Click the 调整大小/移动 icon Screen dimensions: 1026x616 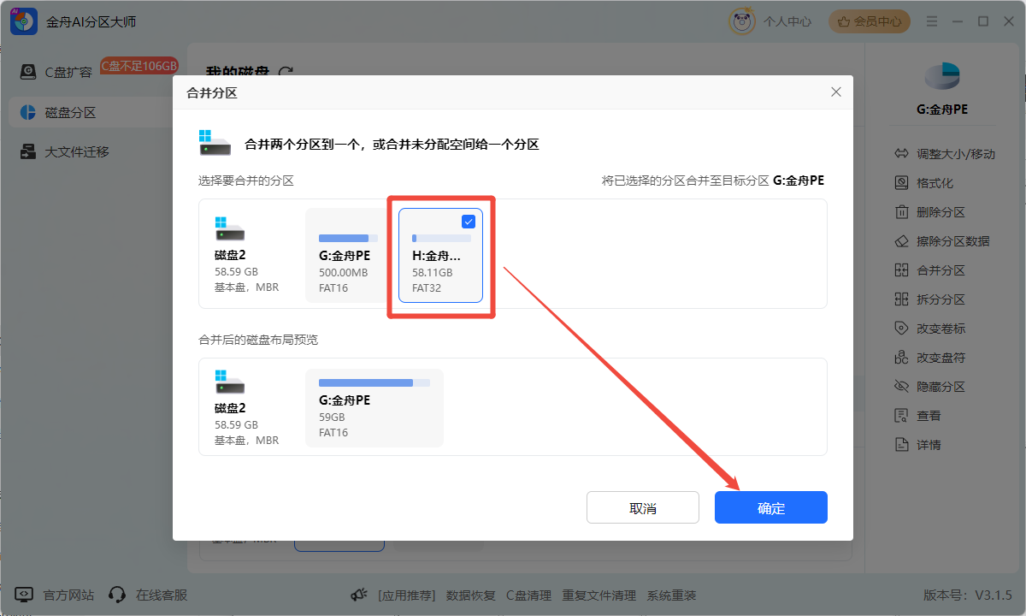(901, 154)
